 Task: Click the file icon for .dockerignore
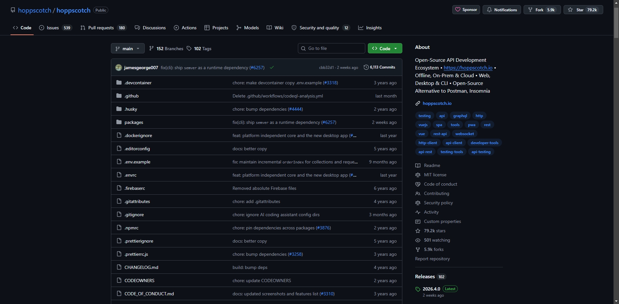(x=119, y=135)
